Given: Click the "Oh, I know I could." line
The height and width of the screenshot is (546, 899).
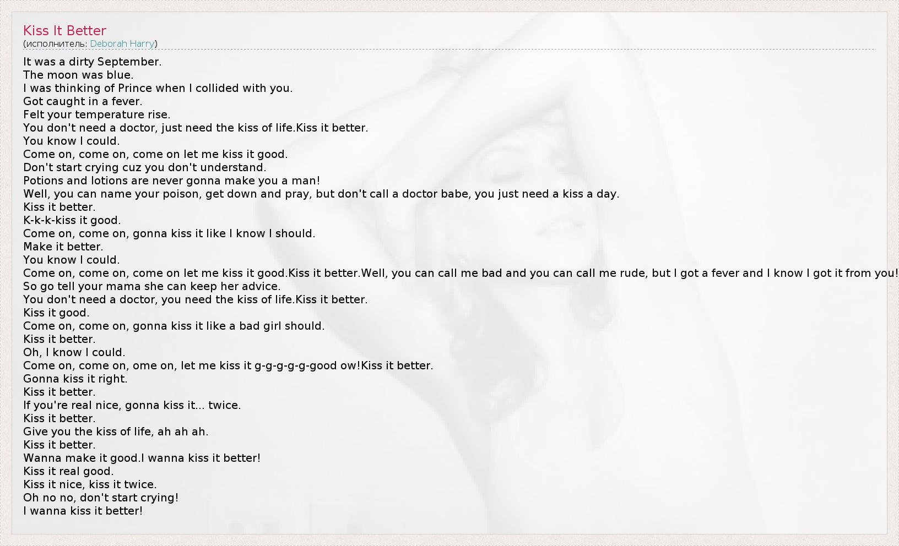Looking at the screenshot, I should [x=74, y=352].
